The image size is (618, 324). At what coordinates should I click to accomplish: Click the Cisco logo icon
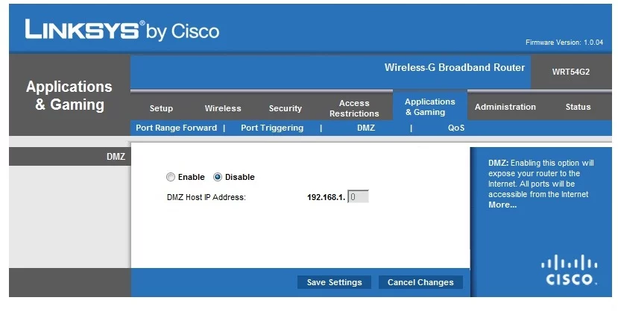click(x=570, y=270)
